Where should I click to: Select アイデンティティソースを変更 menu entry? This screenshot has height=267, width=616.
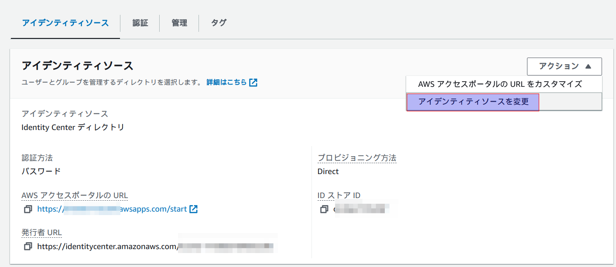pyautogui.click(x=473, y=102)
